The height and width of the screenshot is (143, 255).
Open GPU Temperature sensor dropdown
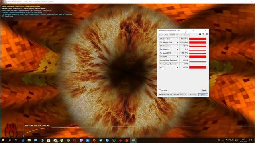177,46
